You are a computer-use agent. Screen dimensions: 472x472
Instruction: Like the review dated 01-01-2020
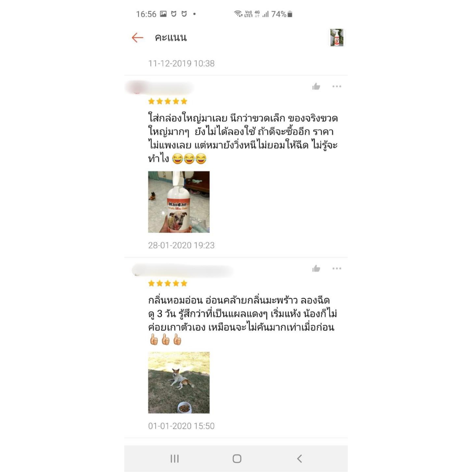click(316, 269)
